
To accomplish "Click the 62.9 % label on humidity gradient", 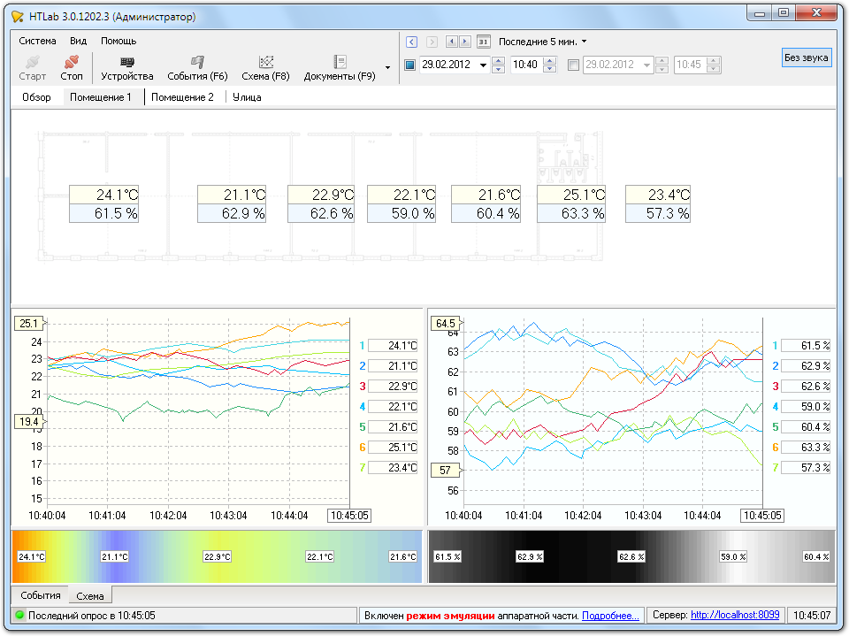I will (x=530, y=557).
